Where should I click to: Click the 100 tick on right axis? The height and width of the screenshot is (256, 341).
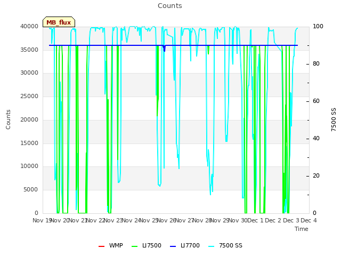318,26
